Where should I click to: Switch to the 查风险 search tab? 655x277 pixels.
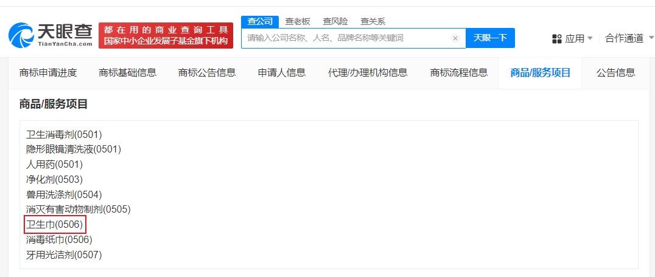[335, 22]
